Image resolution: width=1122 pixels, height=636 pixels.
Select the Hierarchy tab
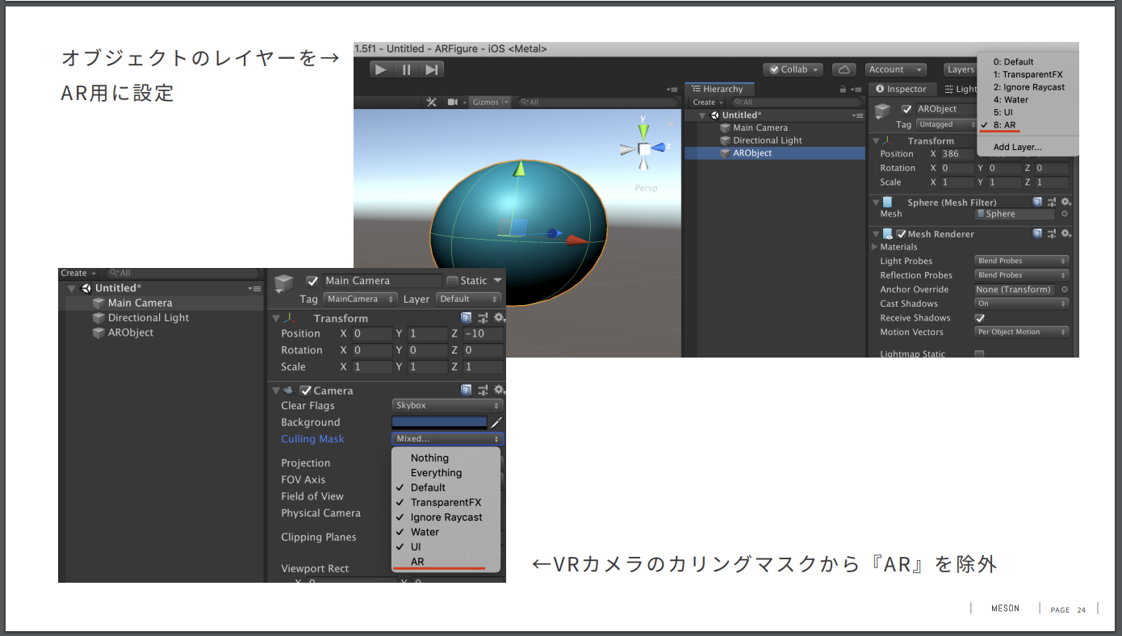point(718,89)
